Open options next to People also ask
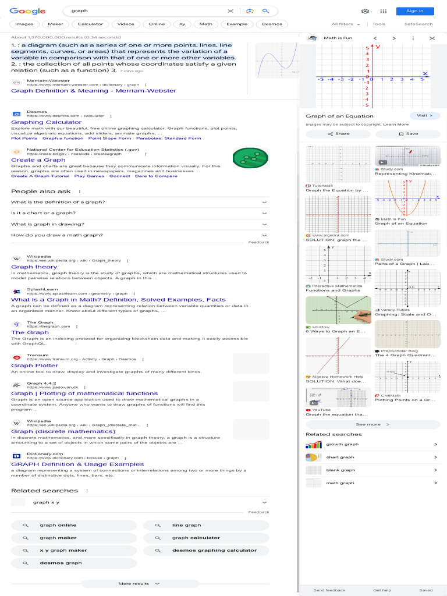The image size is (447, 596). coord(79,191)
